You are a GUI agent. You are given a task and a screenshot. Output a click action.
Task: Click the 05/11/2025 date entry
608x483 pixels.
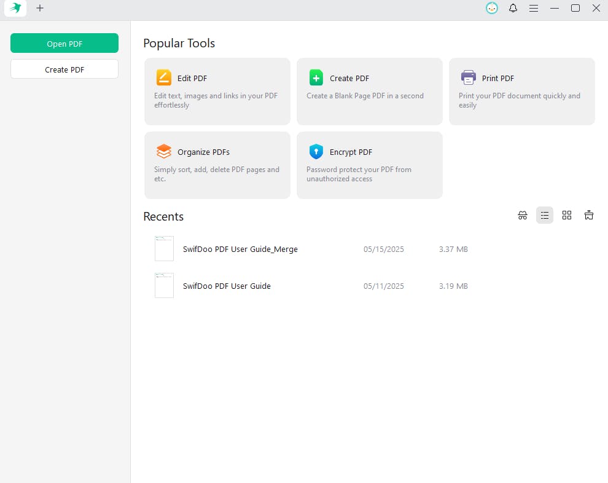(383, 286)
